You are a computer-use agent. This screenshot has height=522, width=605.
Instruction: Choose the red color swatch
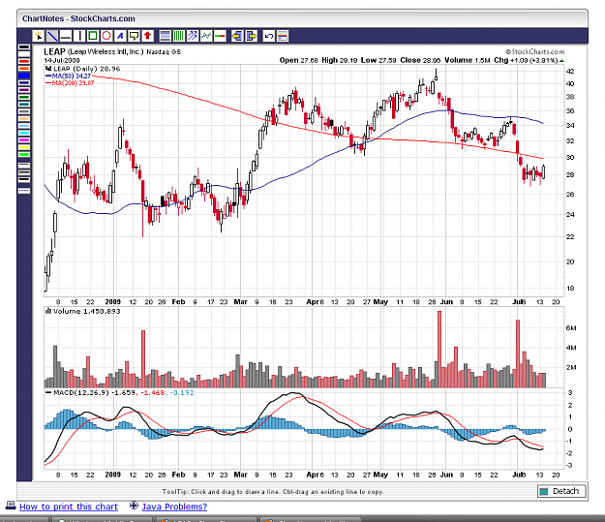24,61
